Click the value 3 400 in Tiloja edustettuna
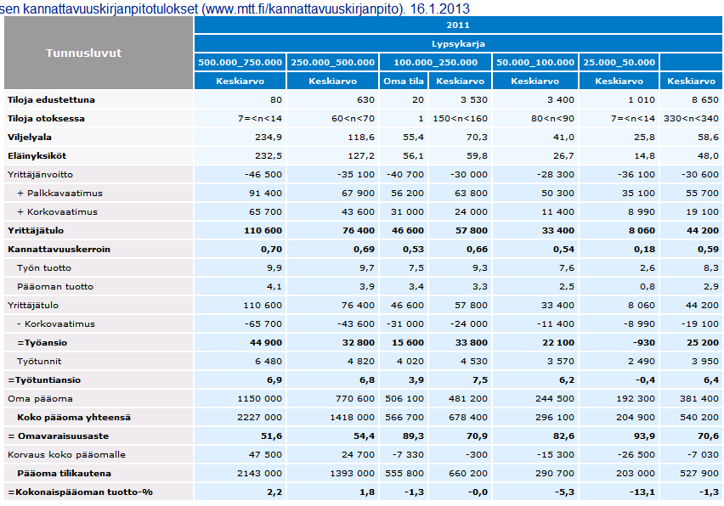 561,99
